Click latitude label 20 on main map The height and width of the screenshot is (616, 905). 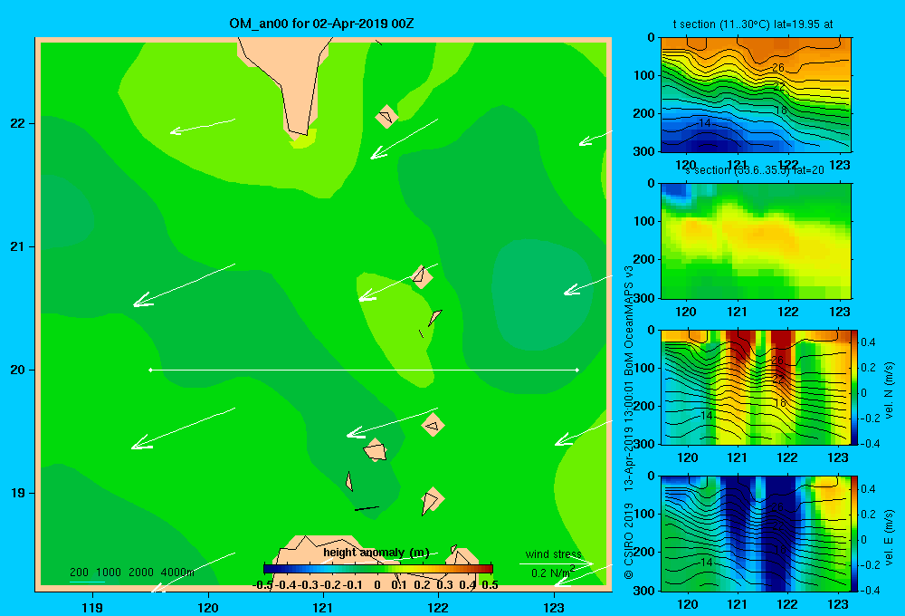tap(18, 370)
